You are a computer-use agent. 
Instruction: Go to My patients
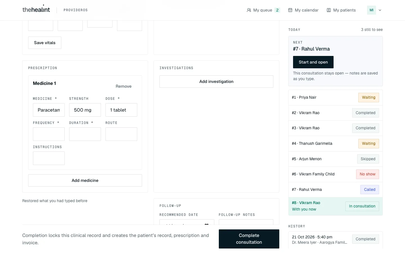341,10
